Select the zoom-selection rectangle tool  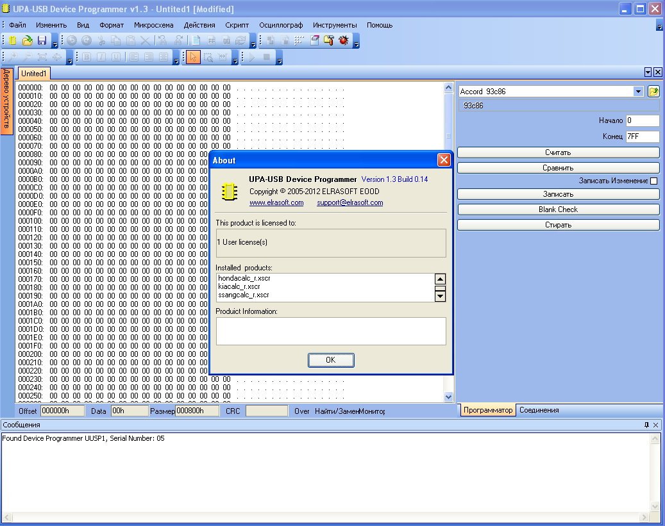(208, 57)
